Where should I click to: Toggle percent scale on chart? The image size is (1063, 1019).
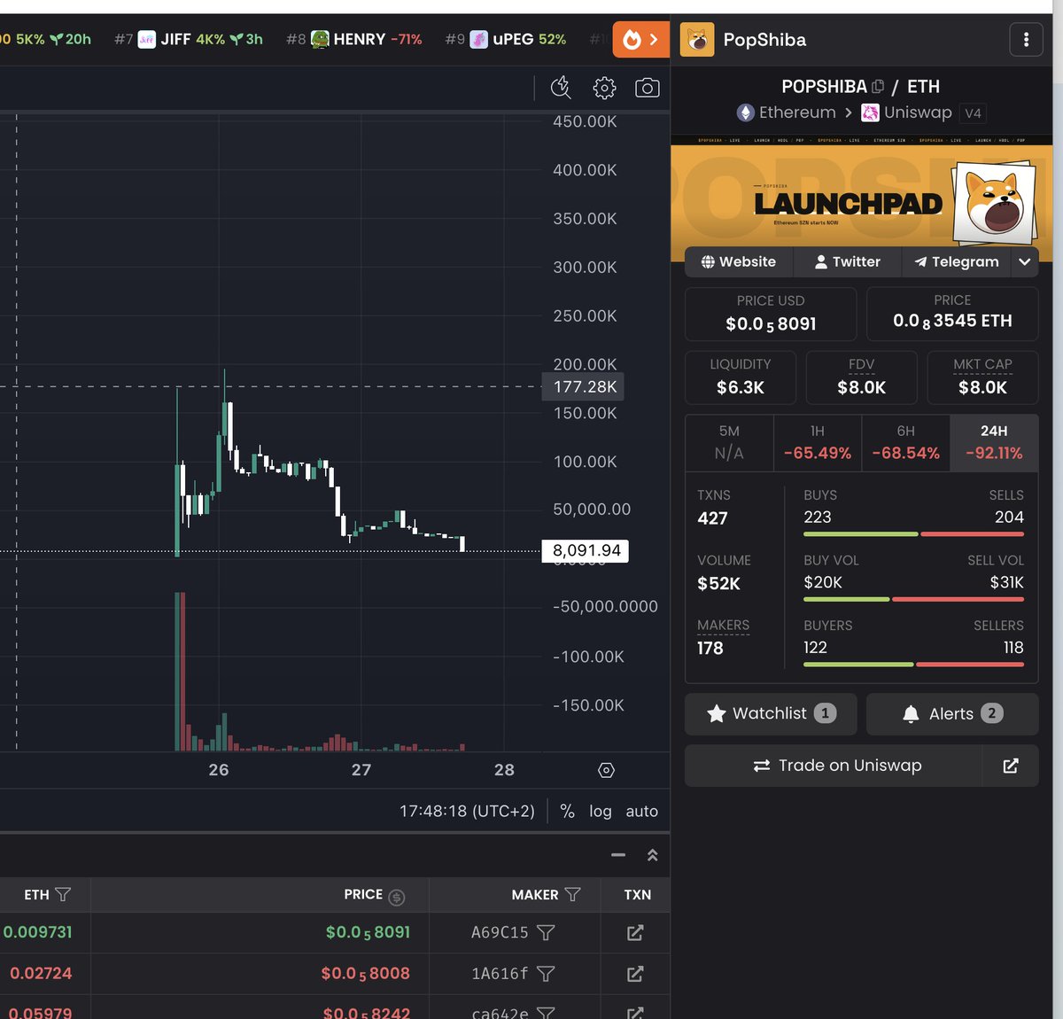click(x=567, y=811)
